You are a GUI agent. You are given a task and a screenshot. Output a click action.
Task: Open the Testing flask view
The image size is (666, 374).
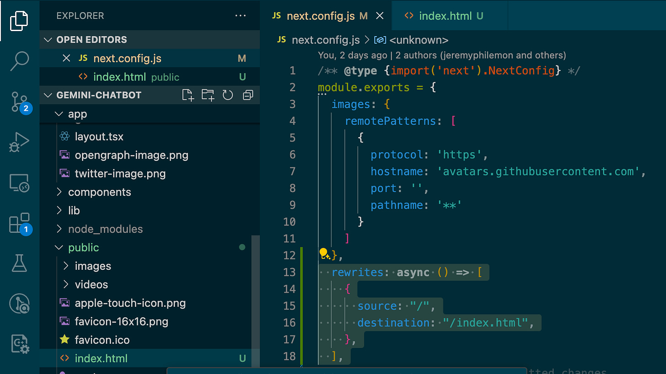coord(19,263)
